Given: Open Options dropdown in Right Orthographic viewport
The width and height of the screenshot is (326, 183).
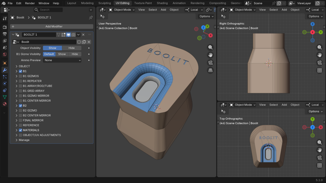Looking at the screenshot, I should (315, 17).
